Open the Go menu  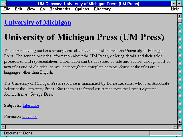click(x=42, y=9)
